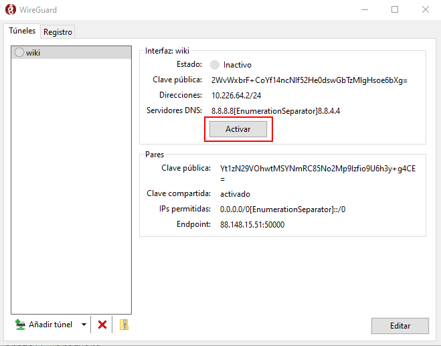This screenshot has height=346, width=441.
Task: Open dropdown arrow next to Añadir túnel
Action: pyautogui.click(x=84, y=325)
